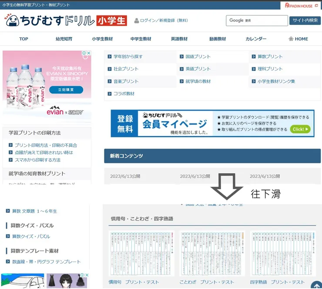Click the arrow icon beside 算数プリント
Screen dimensions: 322x289
click(x=254, y=56)
